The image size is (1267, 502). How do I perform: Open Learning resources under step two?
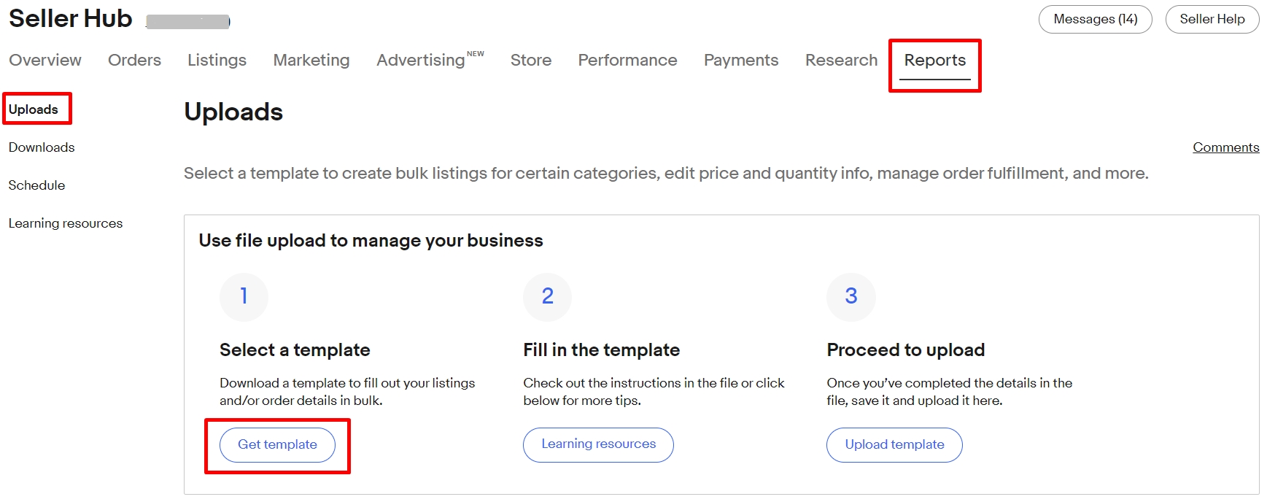pos(597,444)
